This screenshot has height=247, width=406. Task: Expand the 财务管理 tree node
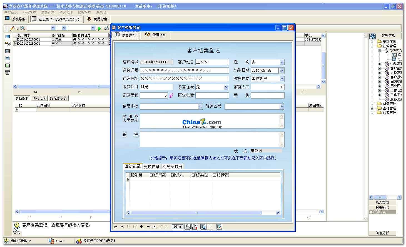(372, 104)
